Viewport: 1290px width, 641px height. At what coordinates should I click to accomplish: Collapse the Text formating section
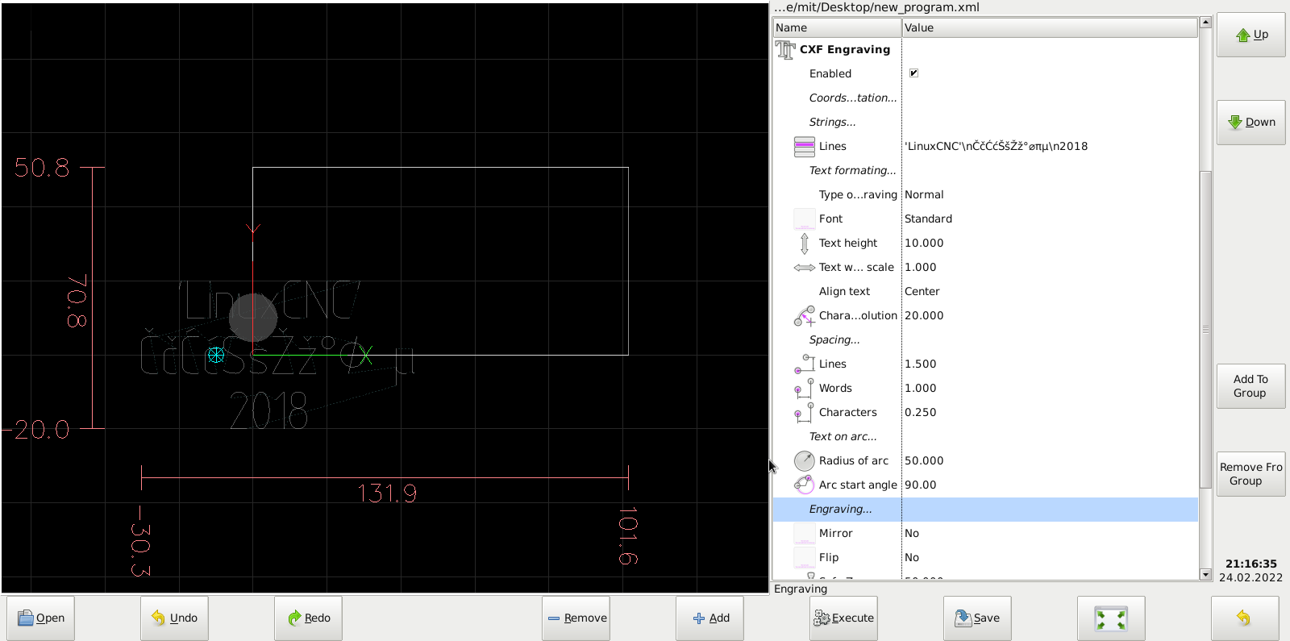pos(852,170)
